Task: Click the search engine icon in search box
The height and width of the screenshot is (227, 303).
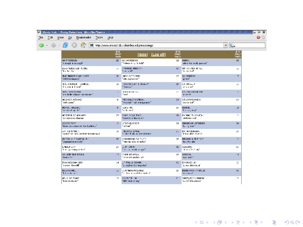Action: (x=233, y=45)
